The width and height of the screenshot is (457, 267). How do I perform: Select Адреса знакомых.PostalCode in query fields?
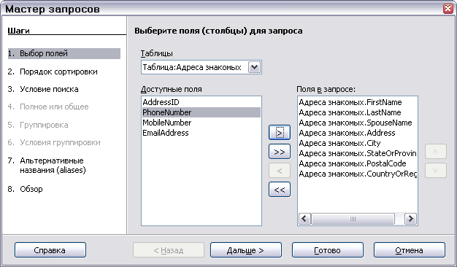(x=358, y=163)
